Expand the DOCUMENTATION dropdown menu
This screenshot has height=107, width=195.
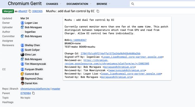[79, 4]
